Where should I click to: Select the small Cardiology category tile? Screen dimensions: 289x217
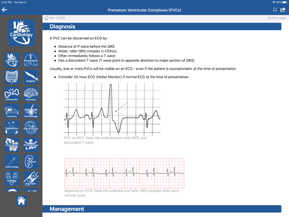(12, 60)
